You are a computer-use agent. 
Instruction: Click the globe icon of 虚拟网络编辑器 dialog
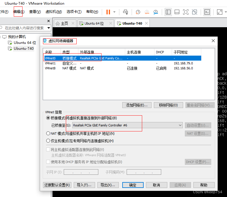tap(45, 41)
